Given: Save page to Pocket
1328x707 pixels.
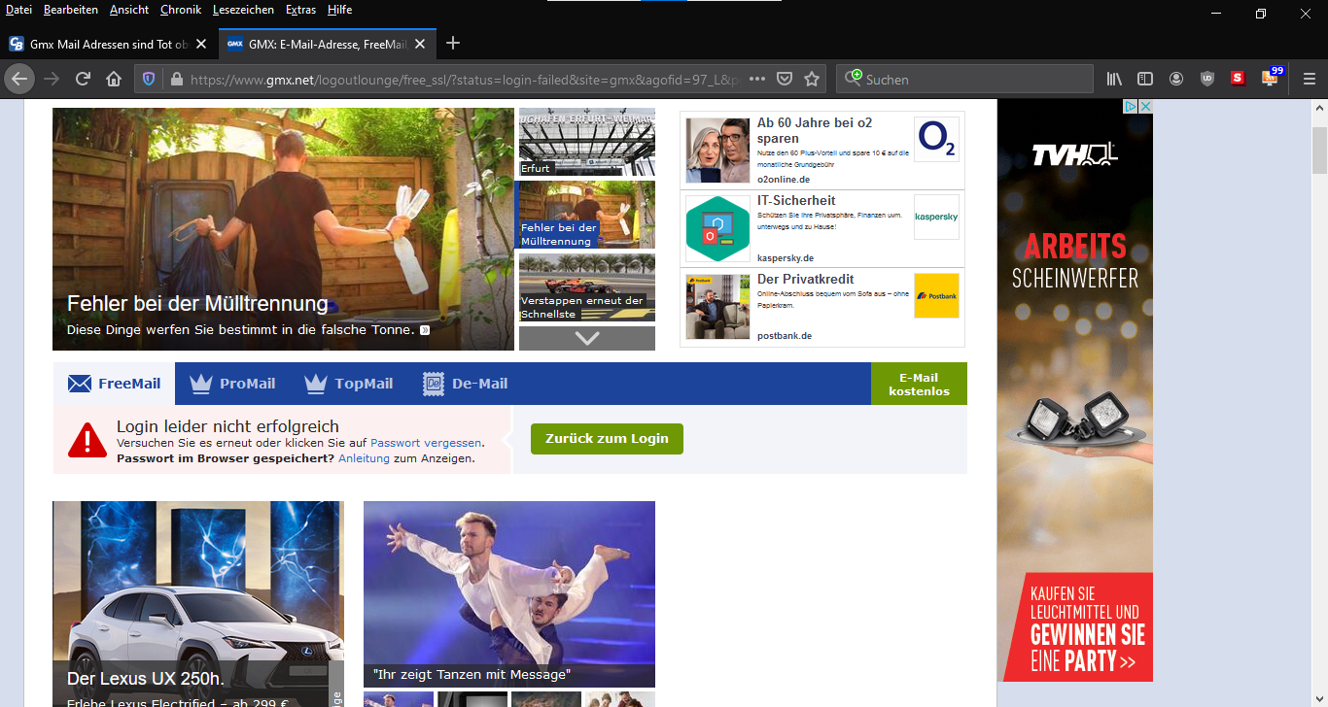Looking at the screenshot, I should click(785, 79).
